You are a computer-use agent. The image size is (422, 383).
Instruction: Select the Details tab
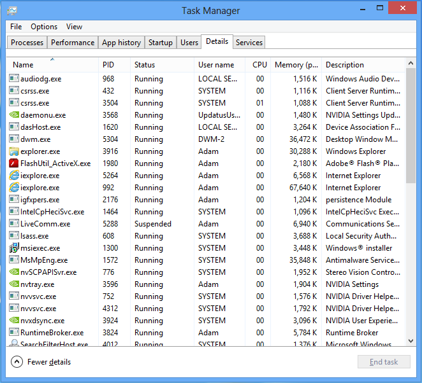pos(217,41)
